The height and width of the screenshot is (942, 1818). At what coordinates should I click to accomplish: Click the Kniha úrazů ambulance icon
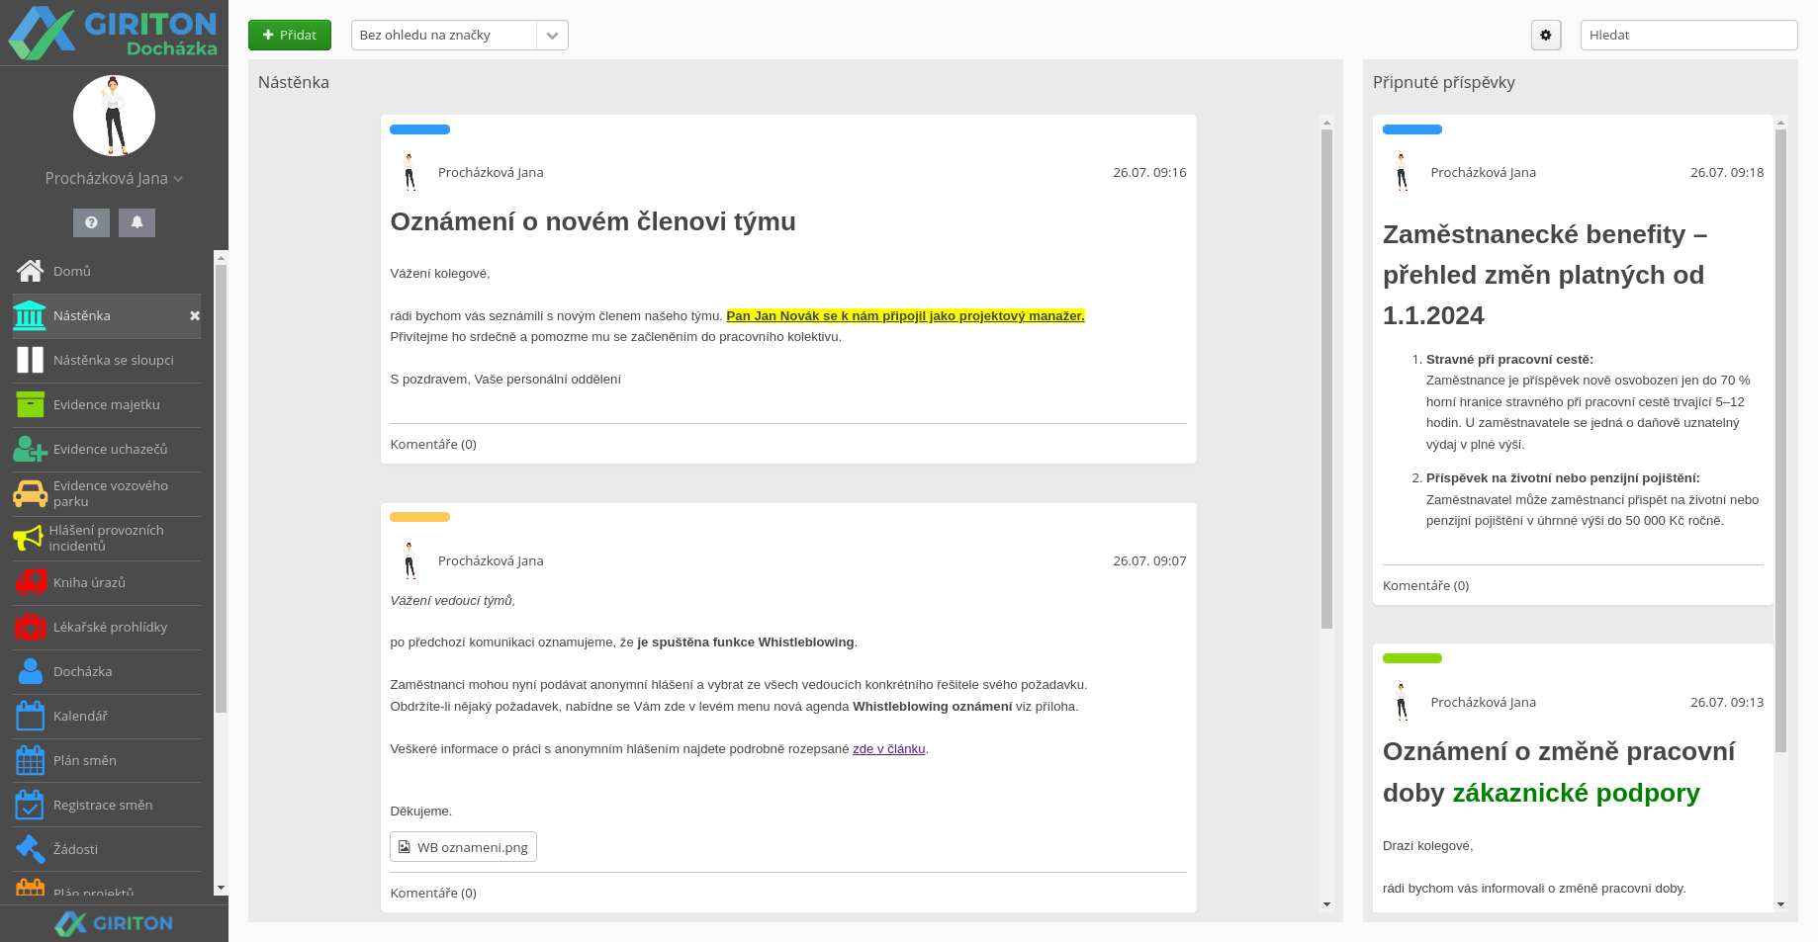[30, 582]
